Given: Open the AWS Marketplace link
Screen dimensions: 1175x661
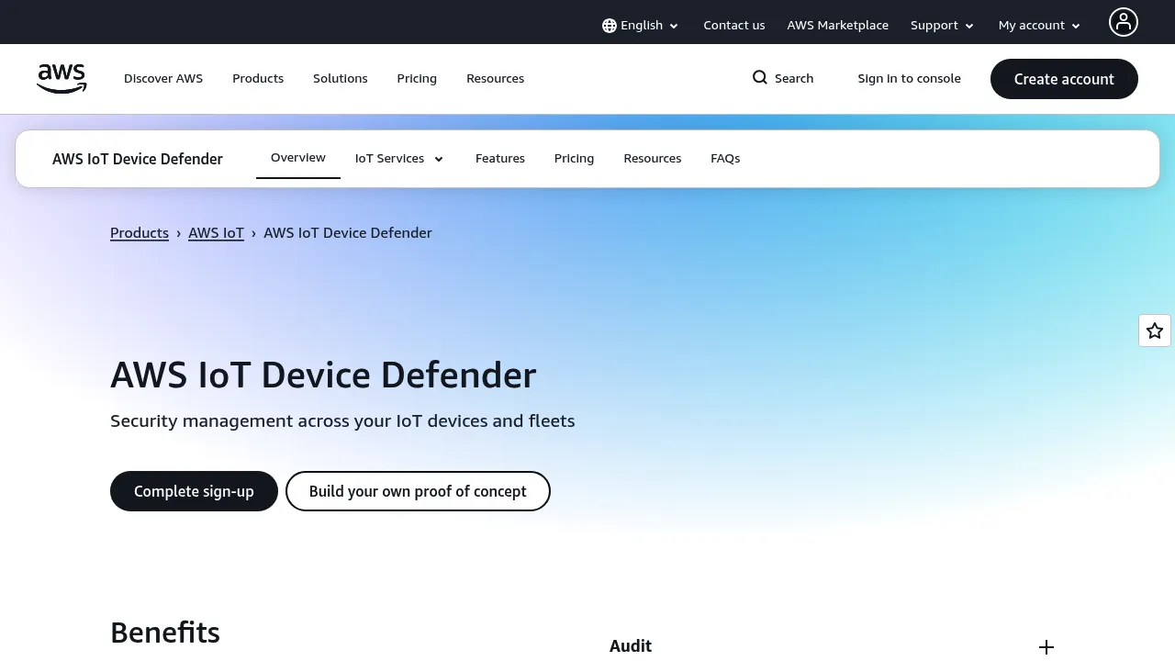Looking at the screenshot, I should coord(838,26).
